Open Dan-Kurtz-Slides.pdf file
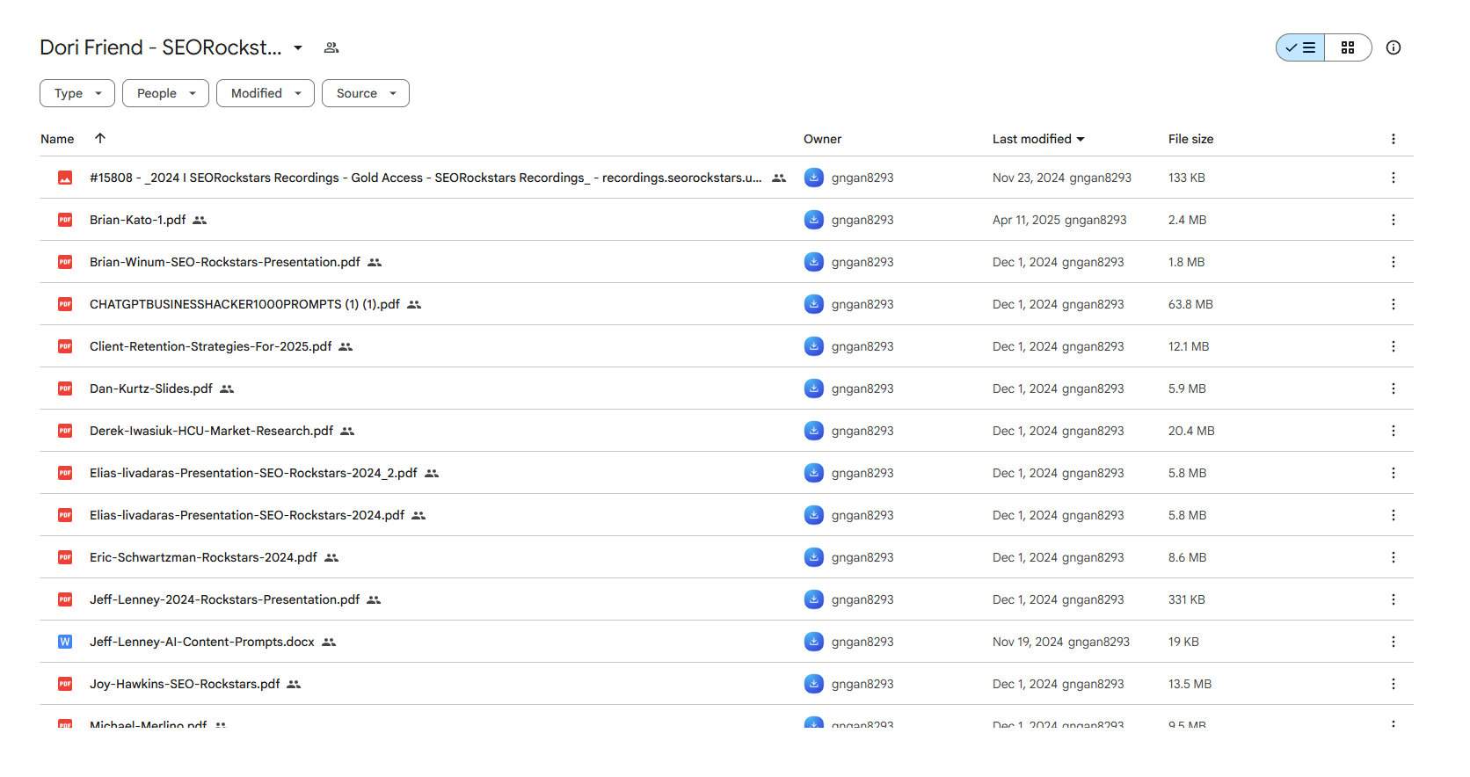The width and height of the screenshot is (1470, 777). (x=151, y=388)
